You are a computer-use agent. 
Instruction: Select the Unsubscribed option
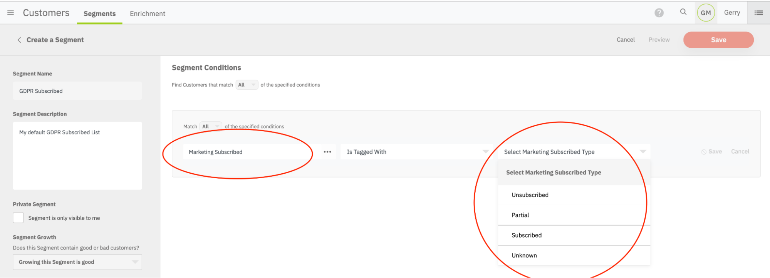(574, 195)
